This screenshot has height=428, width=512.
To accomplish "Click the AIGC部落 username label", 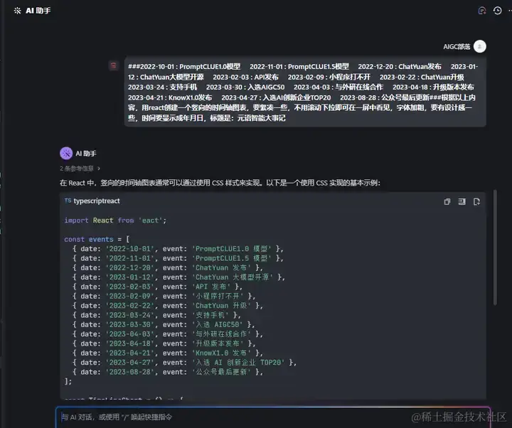I will pos(457,47).
